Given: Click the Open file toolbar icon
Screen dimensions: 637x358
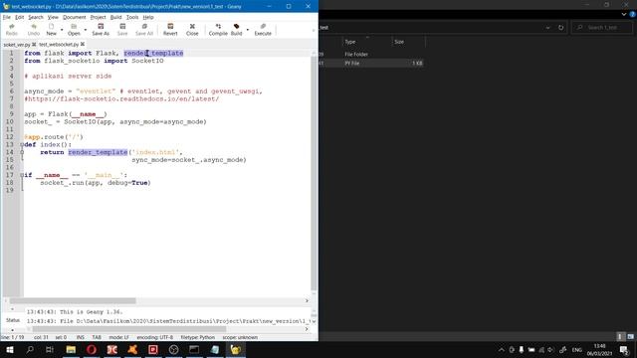Looking at the screenshot, I should tap(74, 30).
